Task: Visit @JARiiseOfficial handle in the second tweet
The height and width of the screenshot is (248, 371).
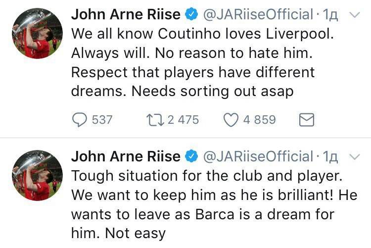Action: (258, 157)
